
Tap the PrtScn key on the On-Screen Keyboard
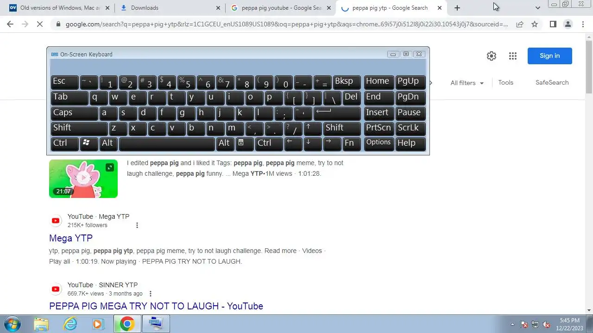379,128
